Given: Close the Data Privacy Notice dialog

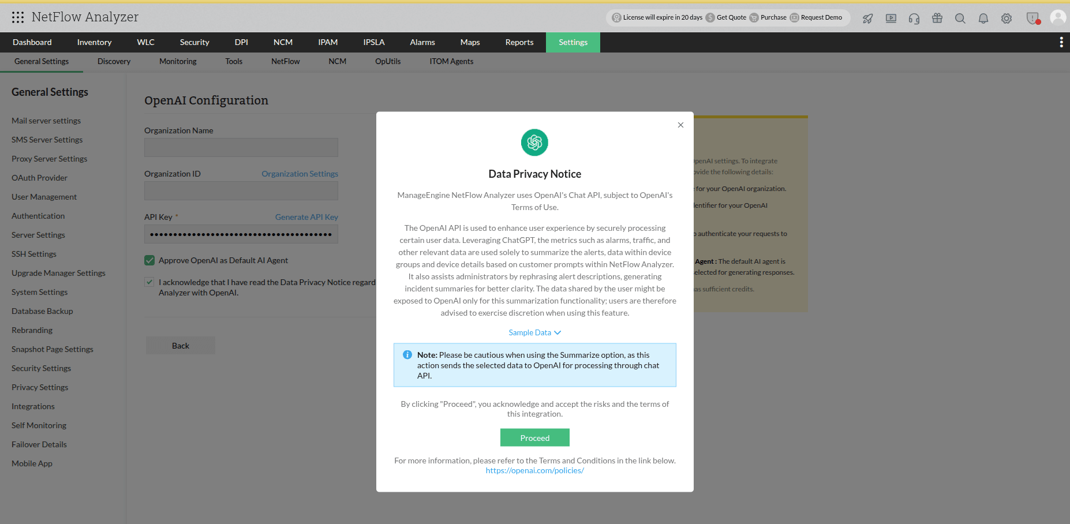Looking at the screenshot, I should (x=680, y=125).
